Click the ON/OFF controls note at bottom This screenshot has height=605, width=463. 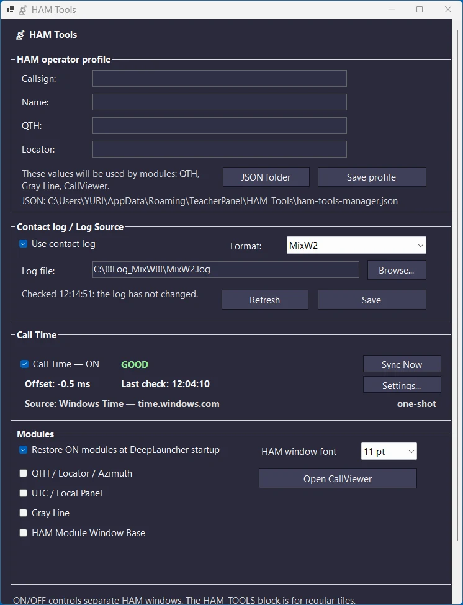[x=184, y=601]
